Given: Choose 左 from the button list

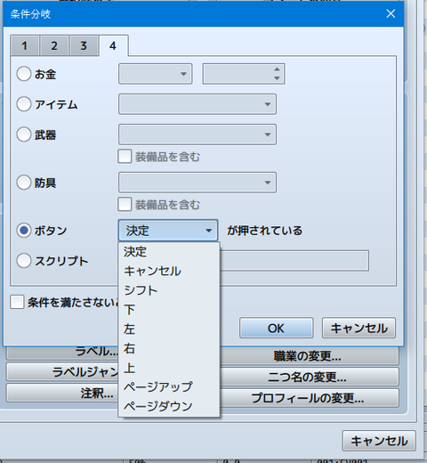Looking at the screenshot, I should tap(169, 329).
